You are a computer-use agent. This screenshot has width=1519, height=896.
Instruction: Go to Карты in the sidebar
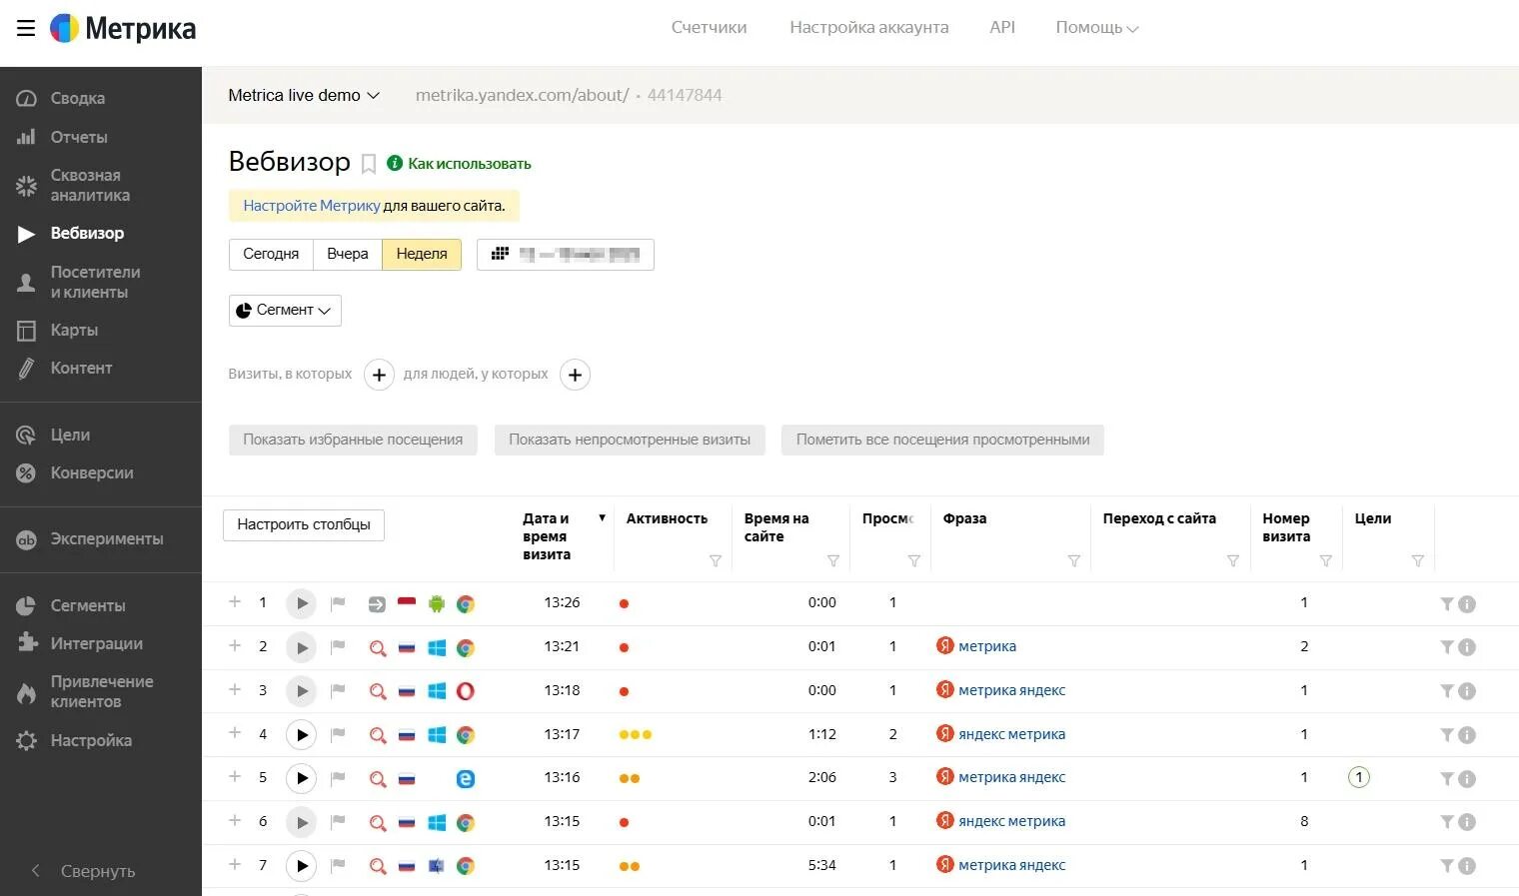tap(74, 331)
